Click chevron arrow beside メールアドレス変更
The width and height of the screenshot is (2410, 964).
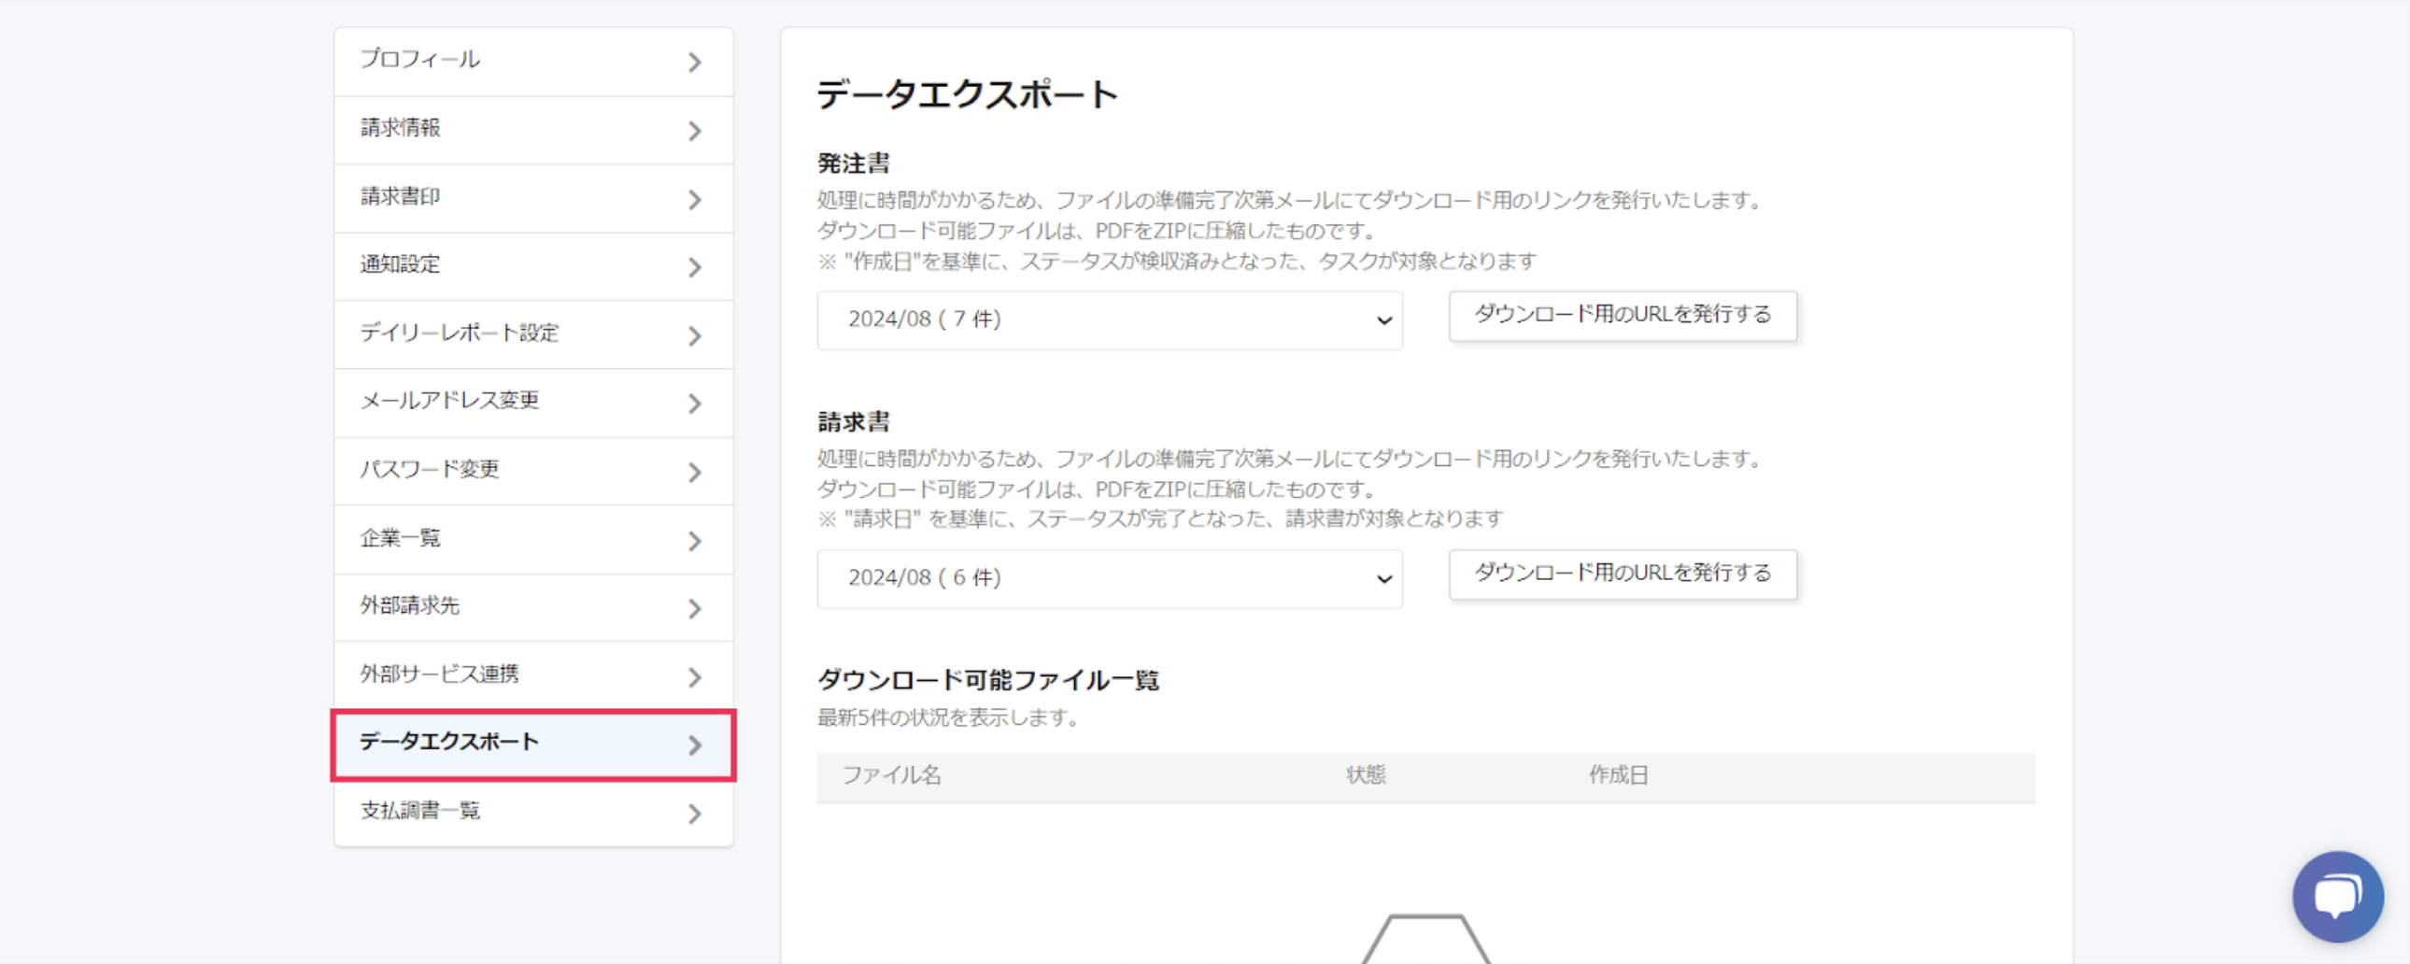tap(694, 404)
